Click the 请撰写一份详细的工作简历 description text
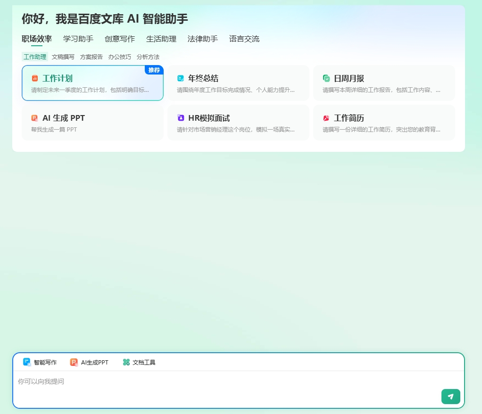This screenshot has width=482, height=414. coord(382,129)
